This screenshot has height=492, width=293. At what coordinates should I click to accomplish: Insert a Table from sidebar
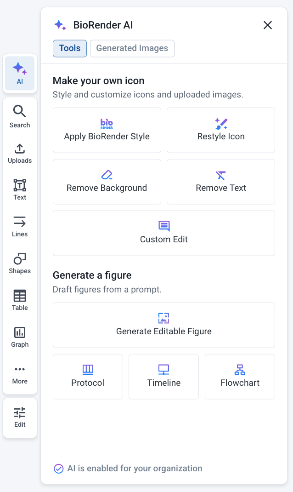(x=20, y=300)
